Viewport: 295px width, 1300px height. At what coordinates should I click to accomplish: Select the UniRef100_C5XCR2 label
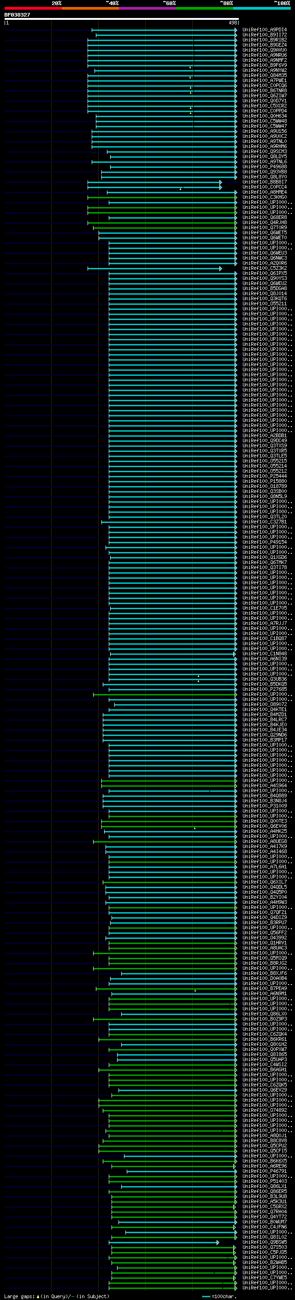(x=264, y=106)
